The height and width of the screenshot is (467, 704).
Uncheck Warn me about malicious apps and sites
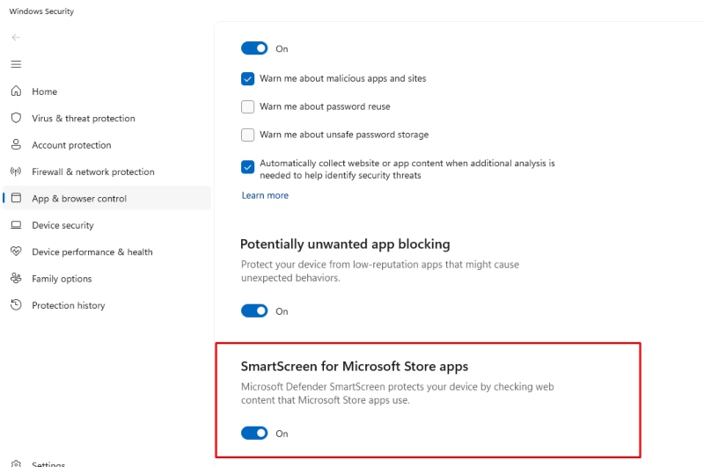click(x=247, y=78)
